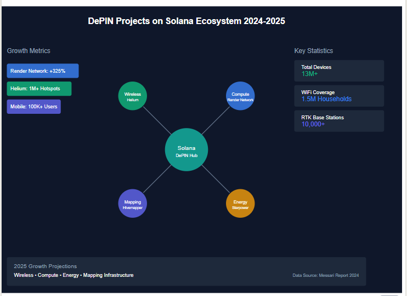Click the Wireless • Compute • Energy • Mapping Infrastructure line
Image resolution: width=407 pixels, height=296 pixels.
74,275
